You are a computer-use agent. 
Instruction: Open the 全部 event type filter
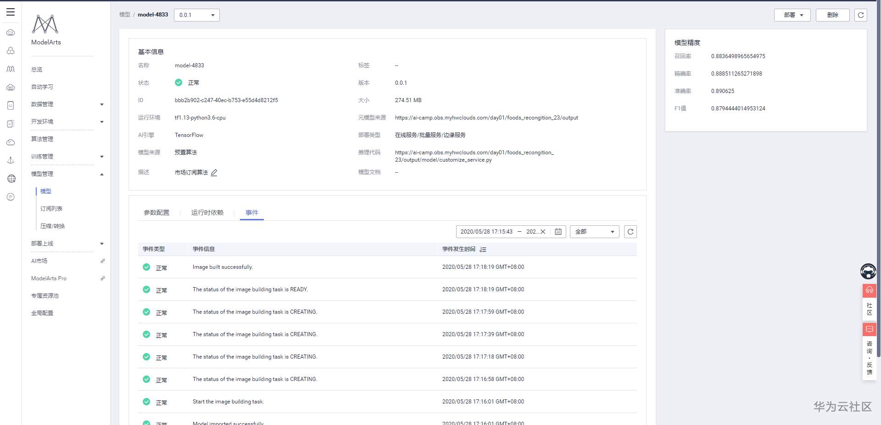[595, 232]
